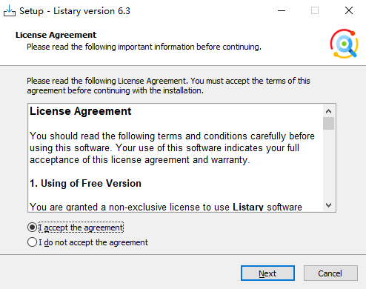The image size is (366, 289).
Task: Click the setup installer icon in title bar
Action: (10, 10)
